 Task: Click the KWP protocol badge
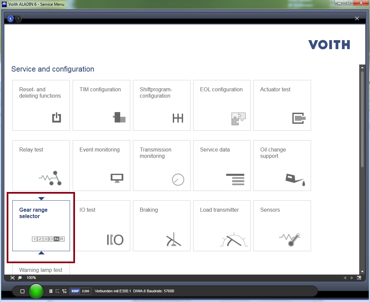(x=75, y=291)
